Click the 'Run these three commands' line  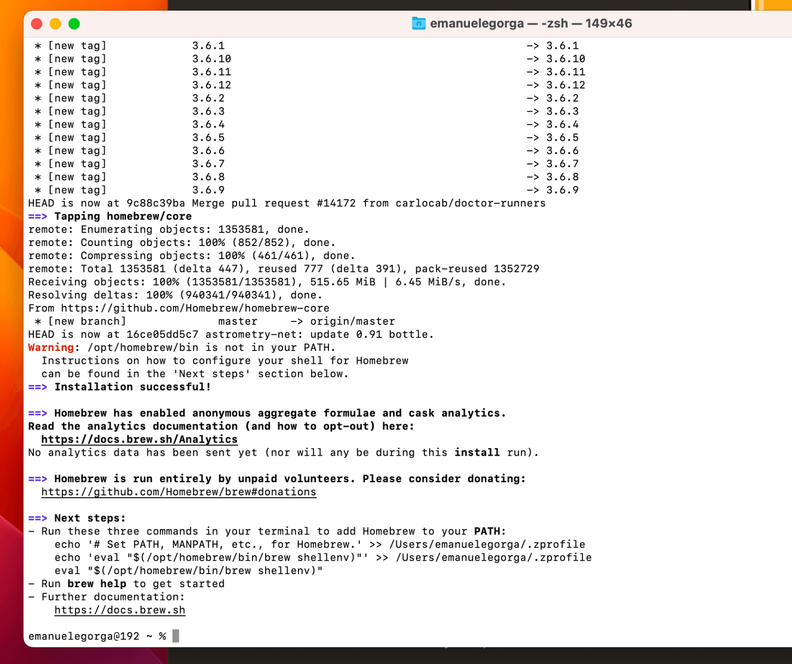point(267,532)
